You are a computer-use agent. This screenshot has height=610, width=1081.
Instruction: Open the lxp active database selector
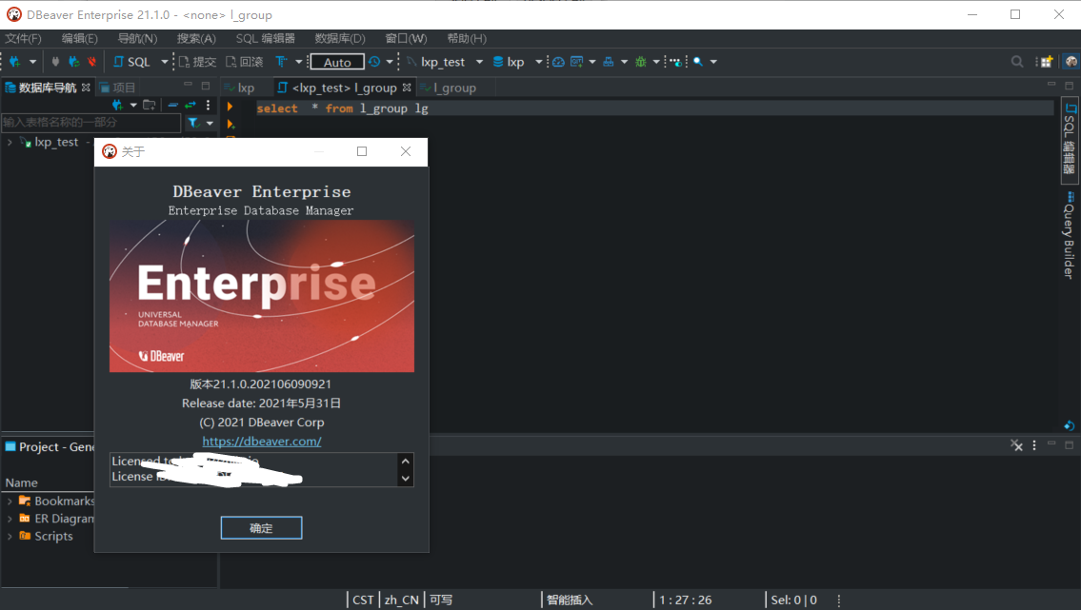pyautogui.click(x=517, y=62)
